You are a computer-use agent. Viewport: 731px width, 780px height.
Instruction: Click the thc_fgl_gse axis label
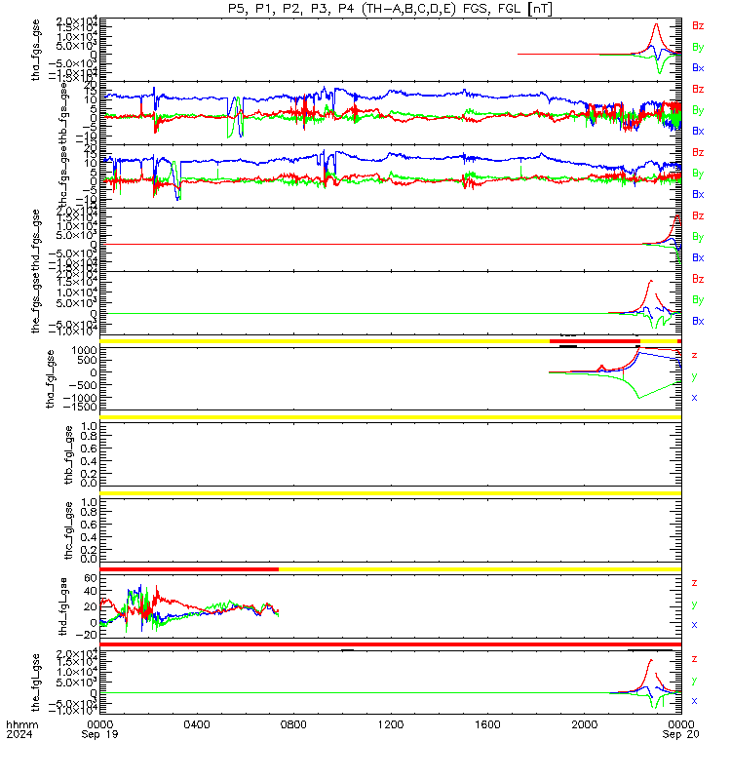click(x=68, y=530)
